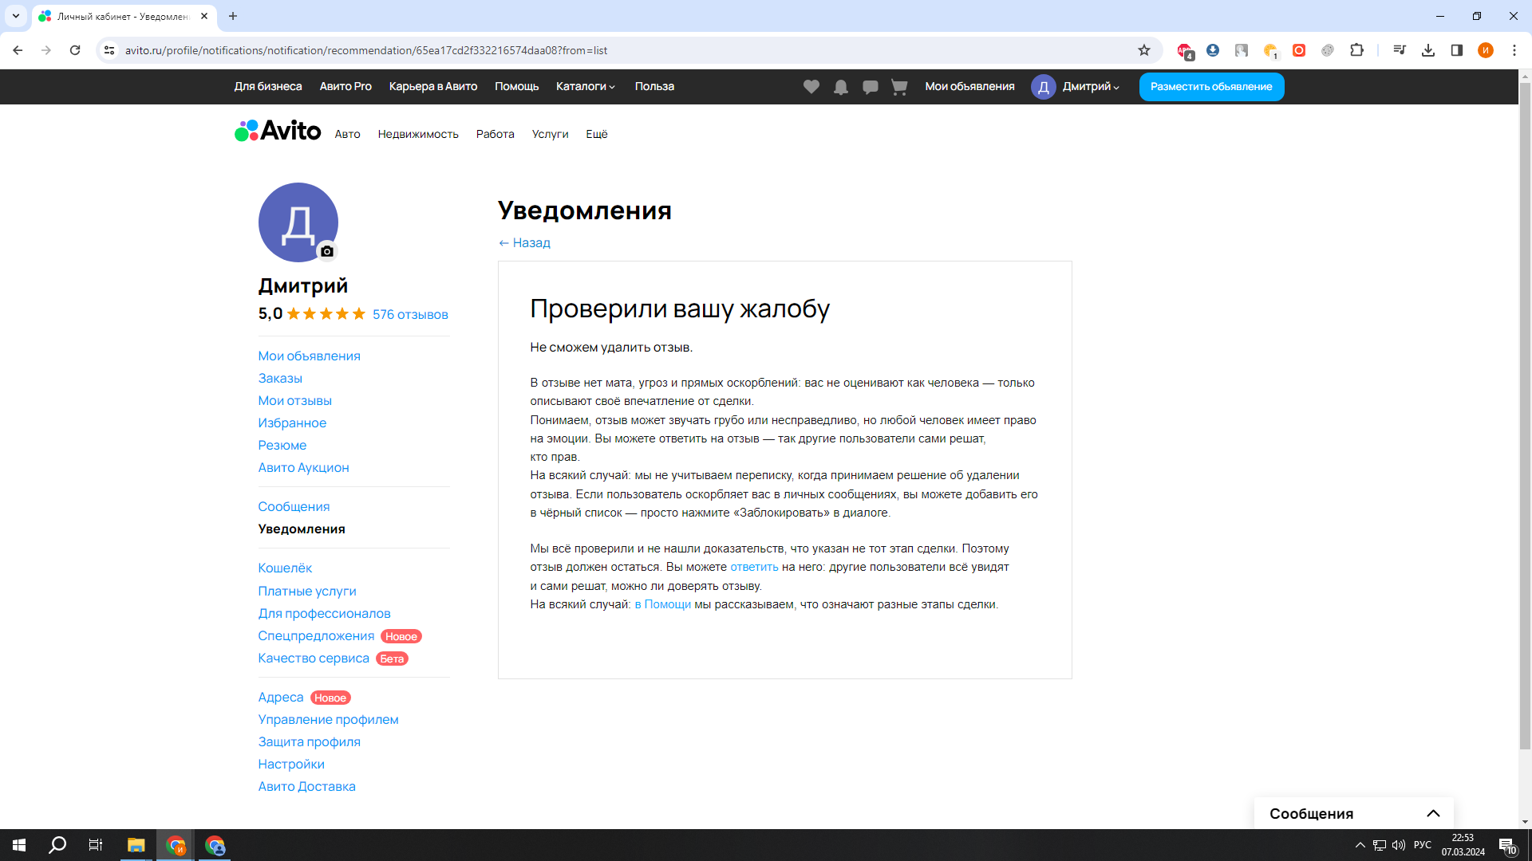Open Карьера в Авито menu item
Image resolution: width=1532 pixels, height=861 pixels.
click(433, 87)
